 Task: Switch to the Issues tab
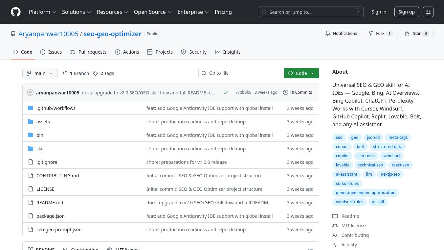[x=51, y=52]
